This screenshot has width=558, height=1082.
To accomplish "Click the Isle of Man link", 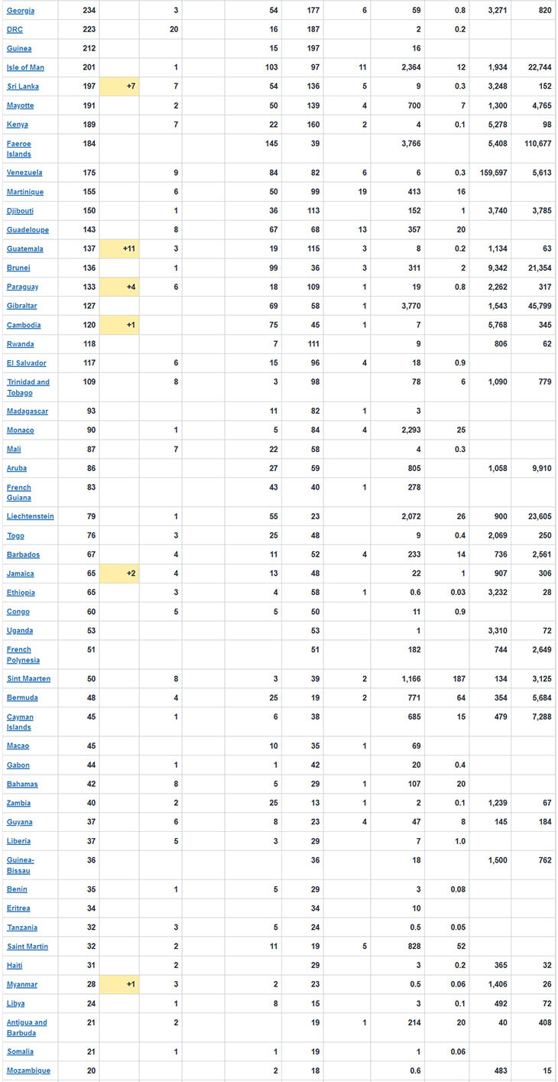I will pyautogui.click(x=25, y=68).
